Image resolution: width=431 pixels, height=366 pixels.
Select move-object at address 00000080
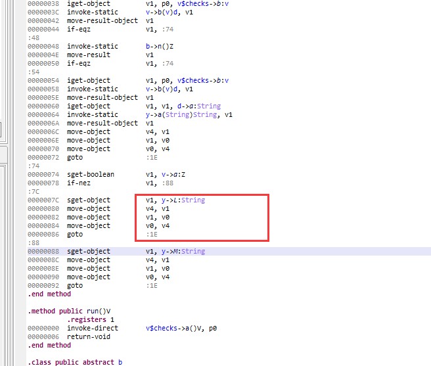(89, 208)
